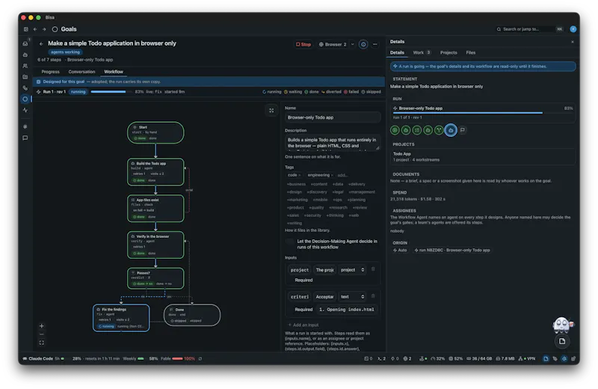Image resolution: width=598 pixels, height=389 pixels.
Task: Click Add an input
Action: click(x=303, y=325)
